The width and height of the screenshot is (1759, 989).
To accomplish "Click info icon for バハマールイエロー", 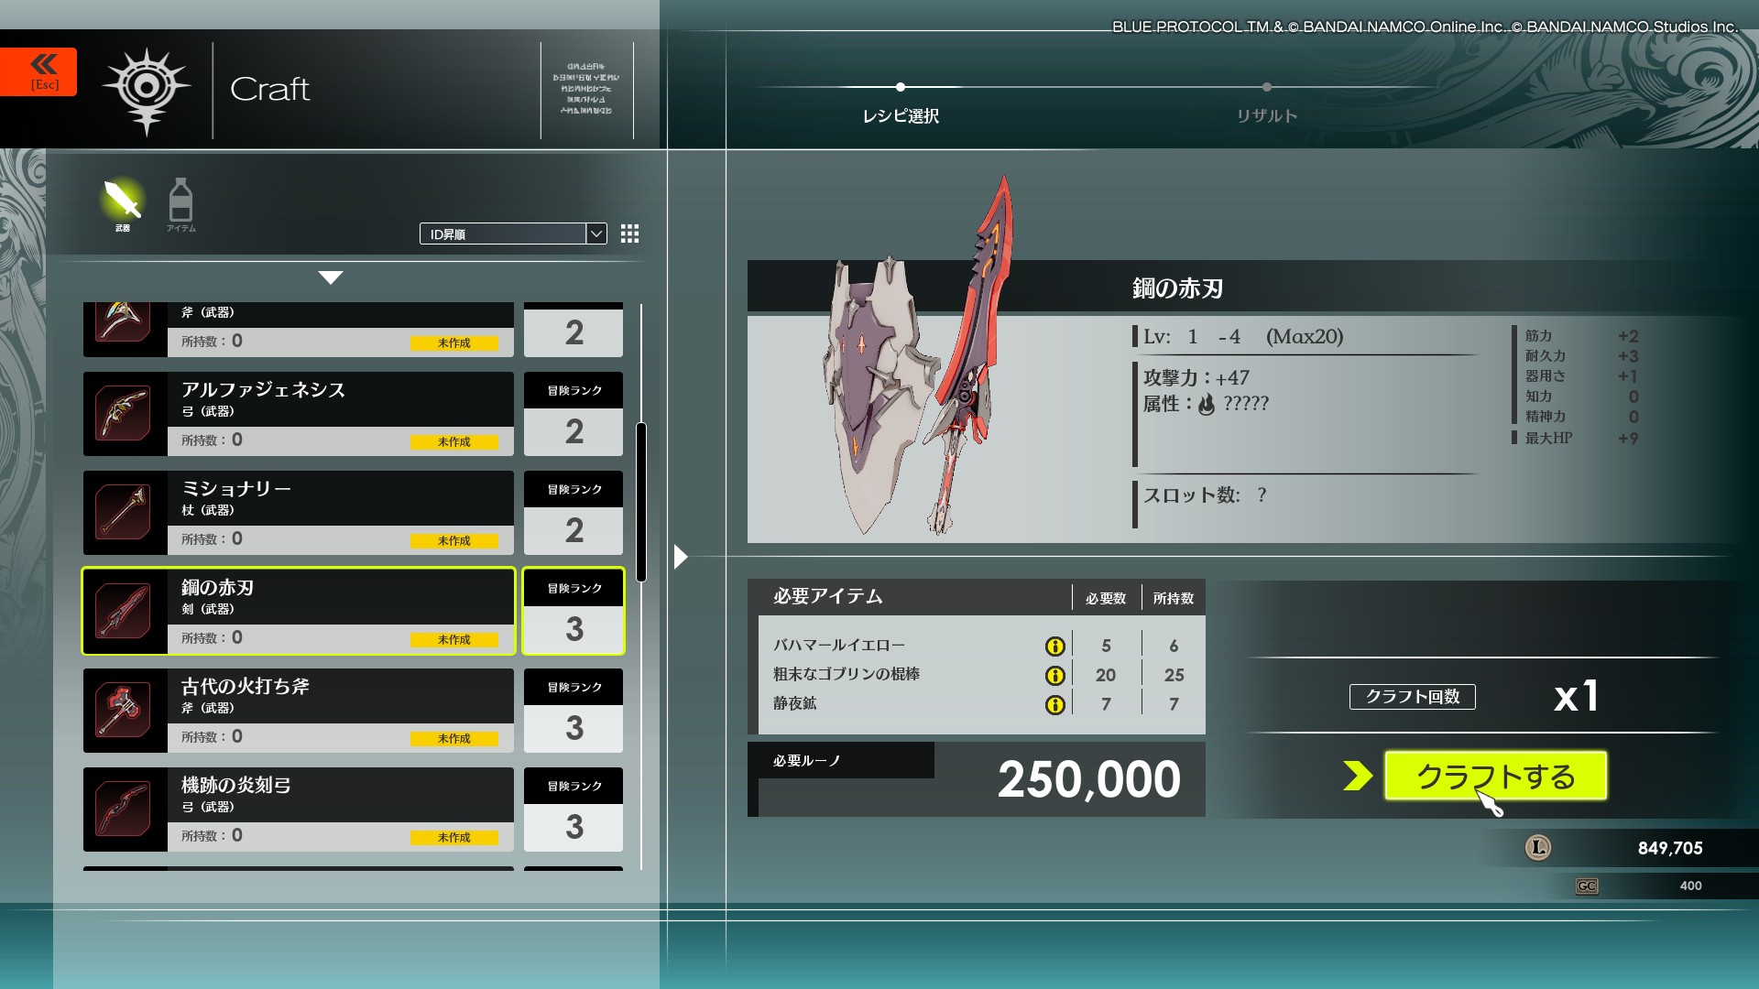I will [x=1054, y=647].
